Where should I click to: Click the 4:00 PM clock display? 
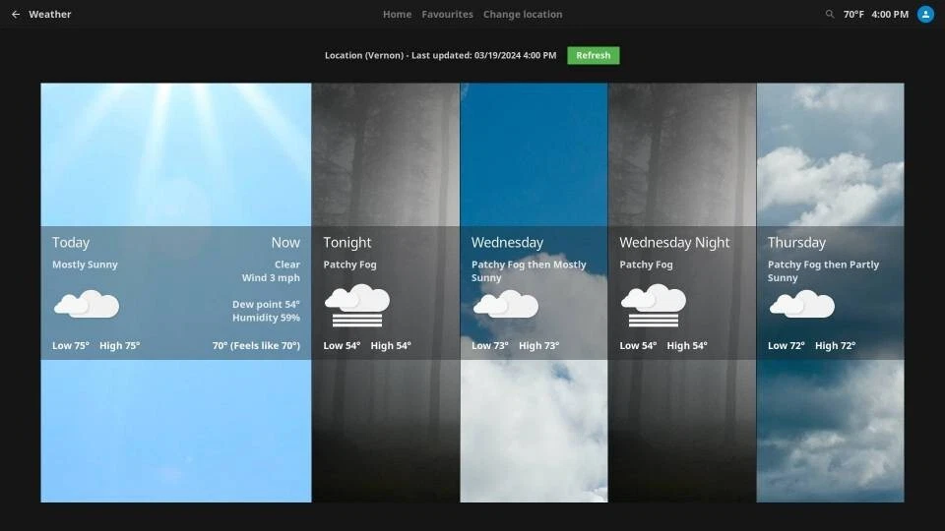pos(890,15)
